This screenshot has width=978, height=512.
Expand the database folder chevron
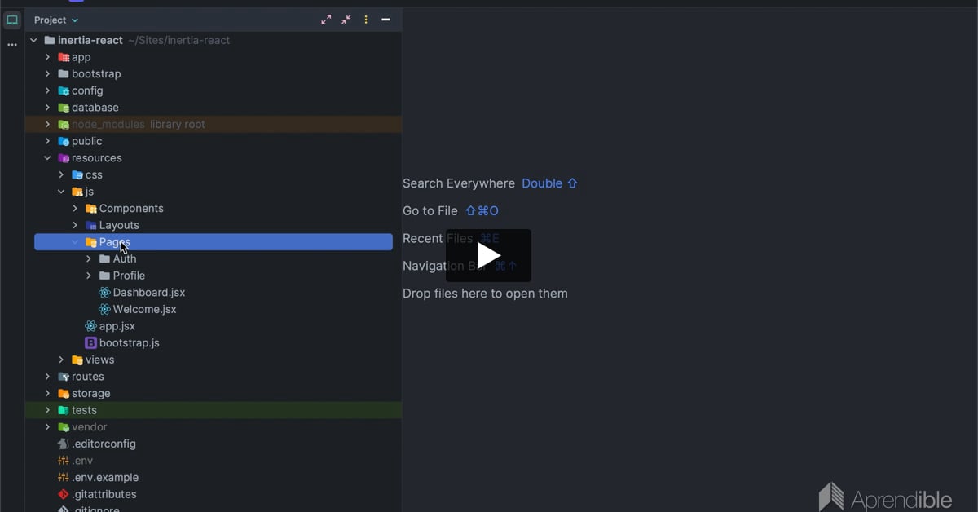pos(47,108)
